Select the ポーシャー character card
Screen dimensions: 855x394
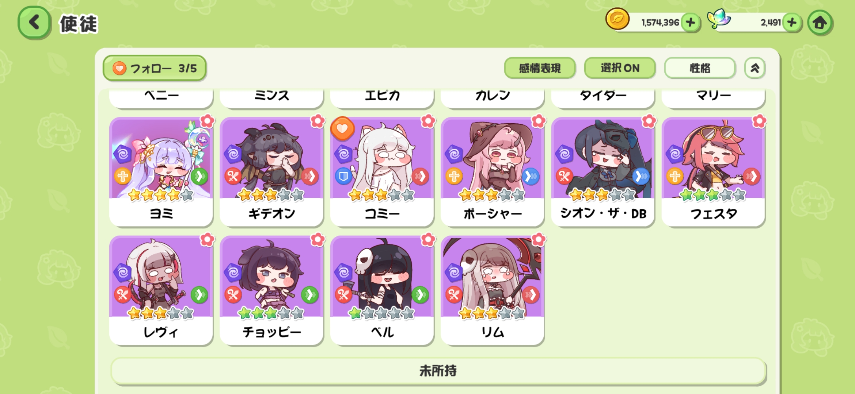[493, 171]
